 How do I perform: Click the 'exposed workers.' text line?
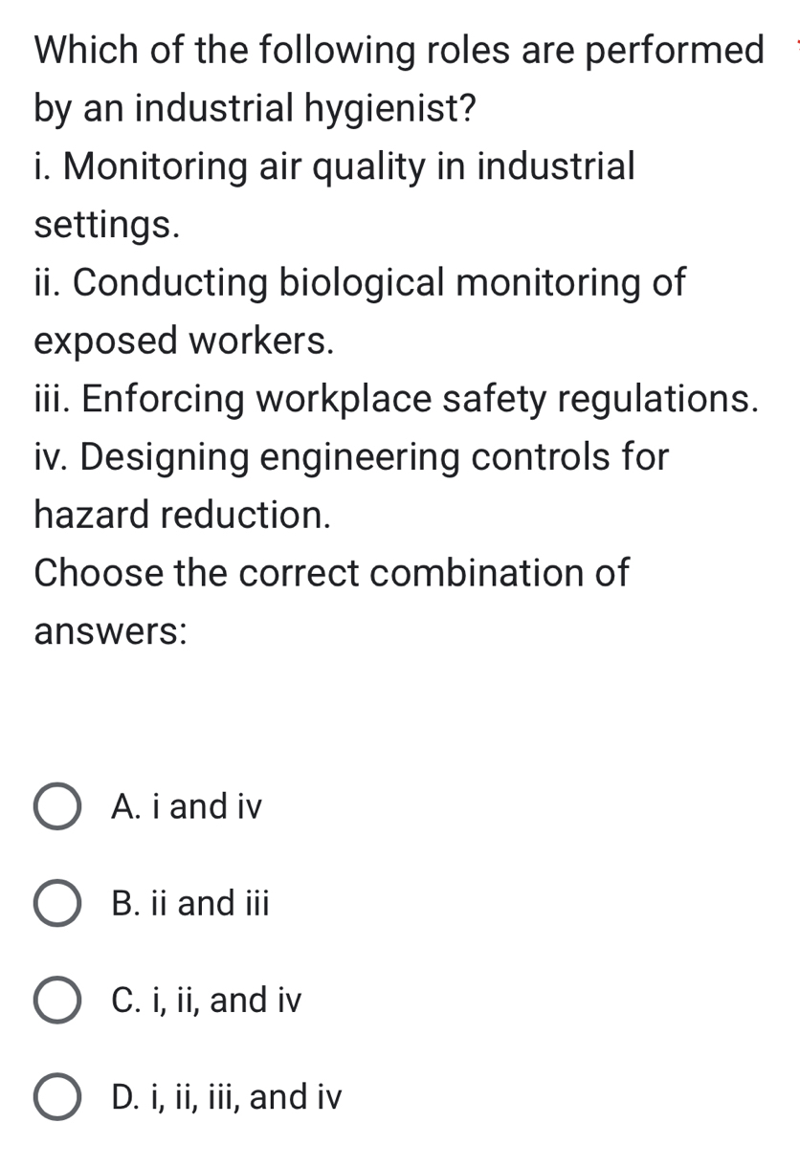tap(185, 341)
